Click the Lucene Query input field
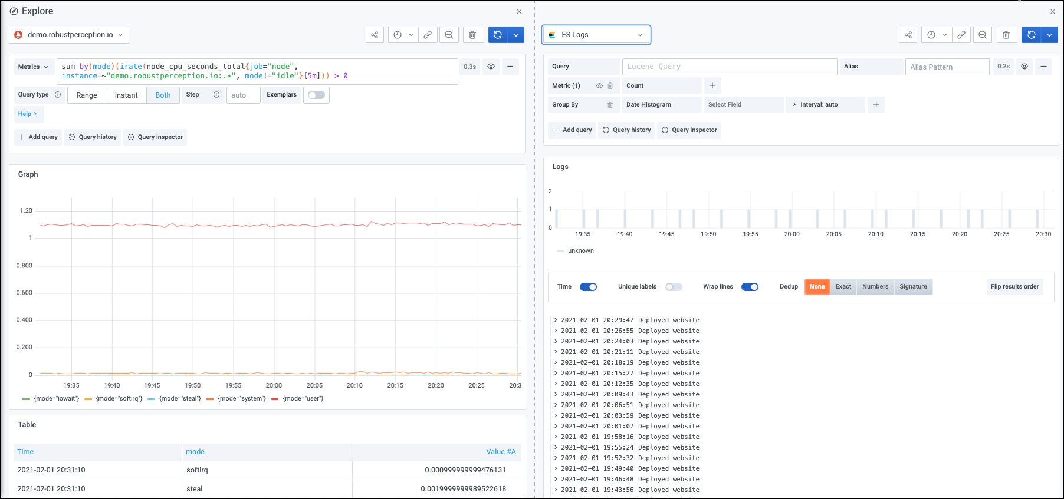Image resolution: width=1064 pixels, height=499 pixels. tap(729, 67)
